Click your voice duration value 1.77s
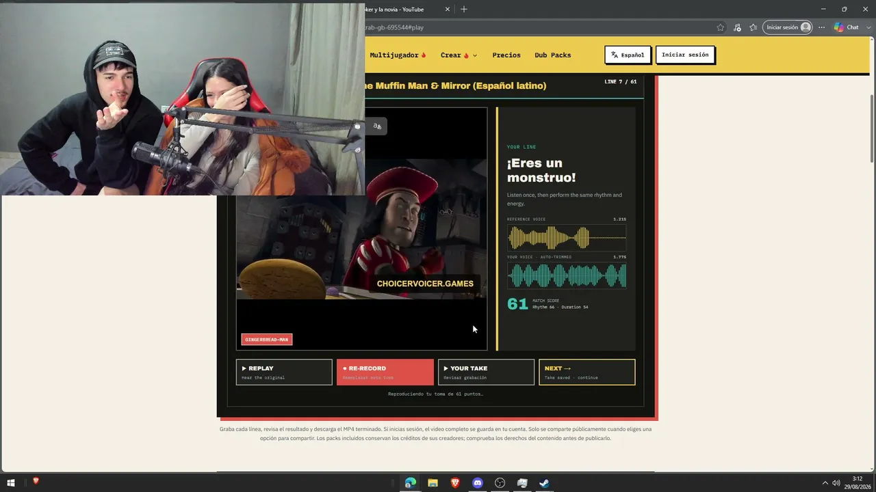Image resolution: width=876 pixels, height=492 pixels. click(619, 257)
